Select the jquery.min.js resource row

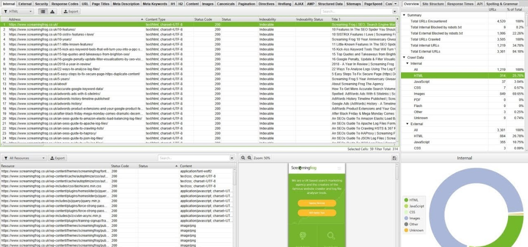click(117, 201)
